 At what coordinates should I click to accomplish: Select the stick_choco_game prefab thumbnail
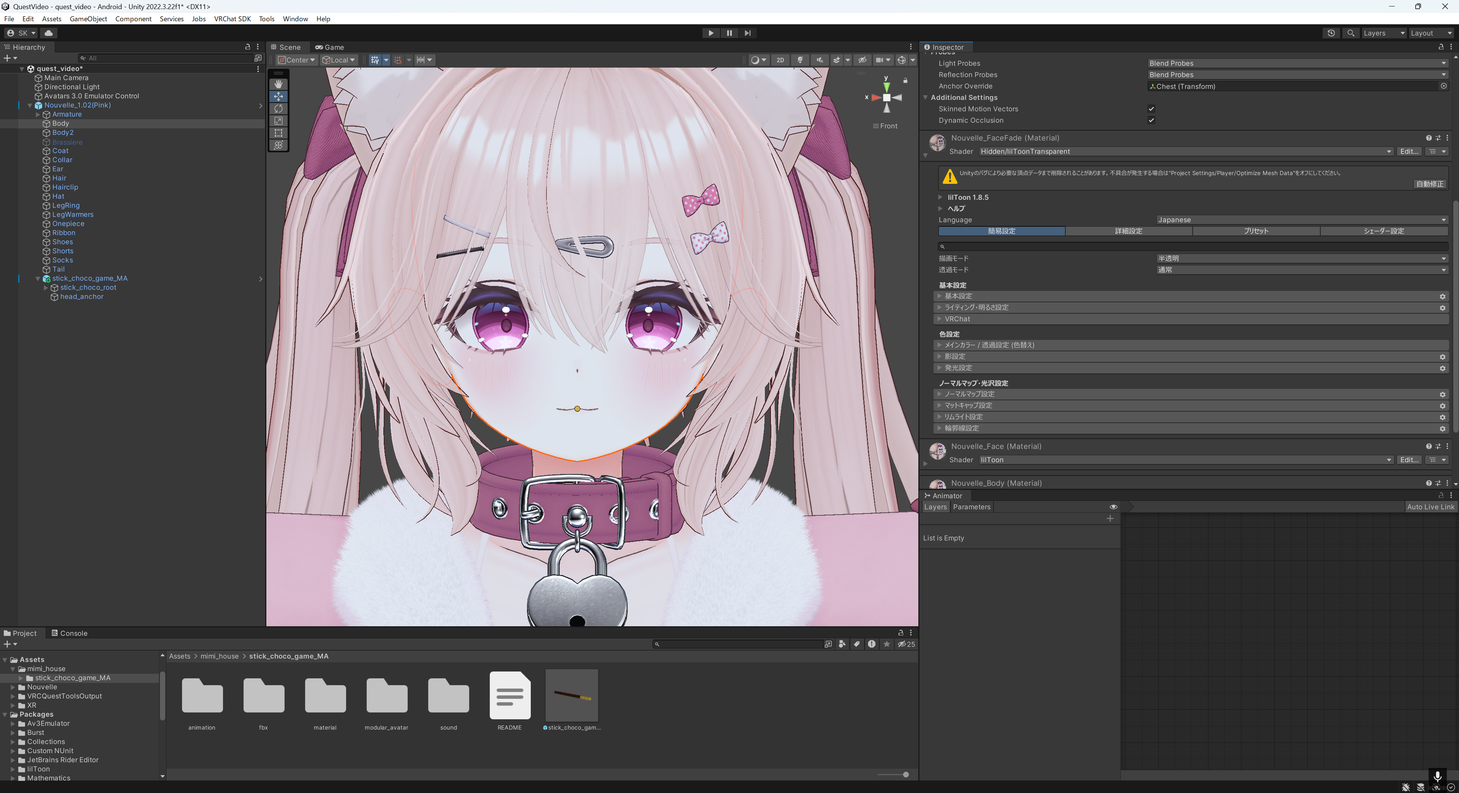(571, 696)
